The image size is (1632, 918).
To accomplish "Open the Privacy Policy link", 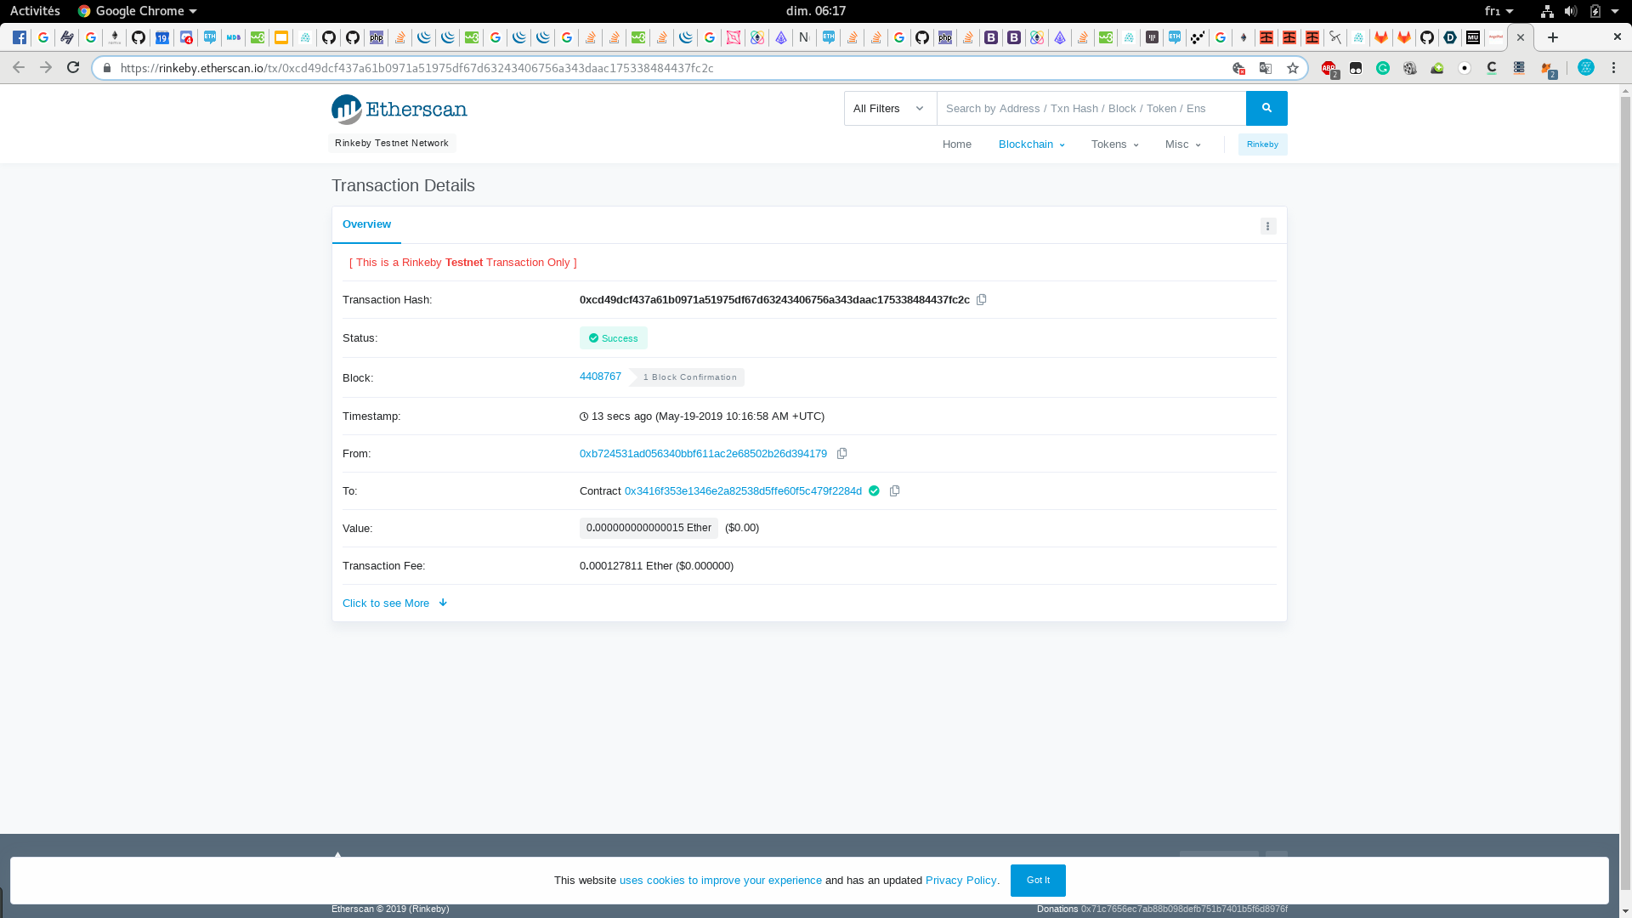I will [x=960, y=881].
